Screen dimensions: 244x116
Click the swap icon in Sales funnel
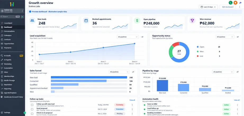(x=133, y=72)
